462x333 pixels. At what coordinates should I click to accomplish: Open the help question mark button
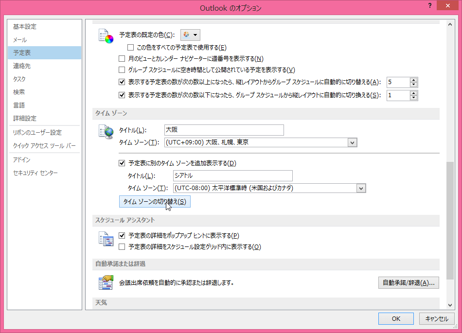tap(430, 6)
